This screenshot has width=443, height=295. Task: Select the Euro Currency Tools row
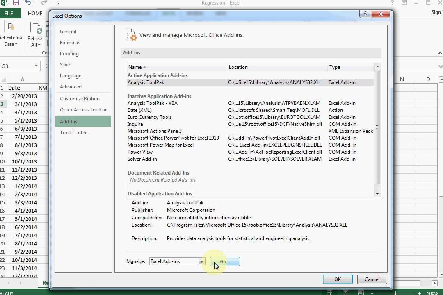click(250, 117)
